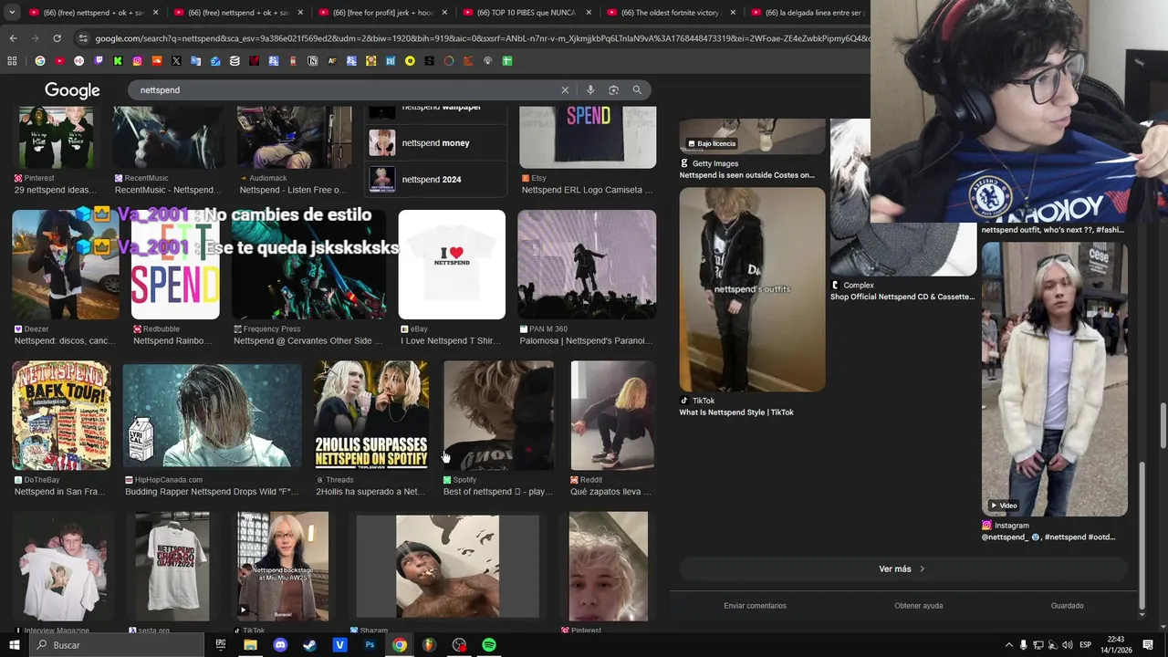This screenshot has width=1168, height=657.
Task: Click the taskbar 'Buscar' search box
Action: coord(116,645)
